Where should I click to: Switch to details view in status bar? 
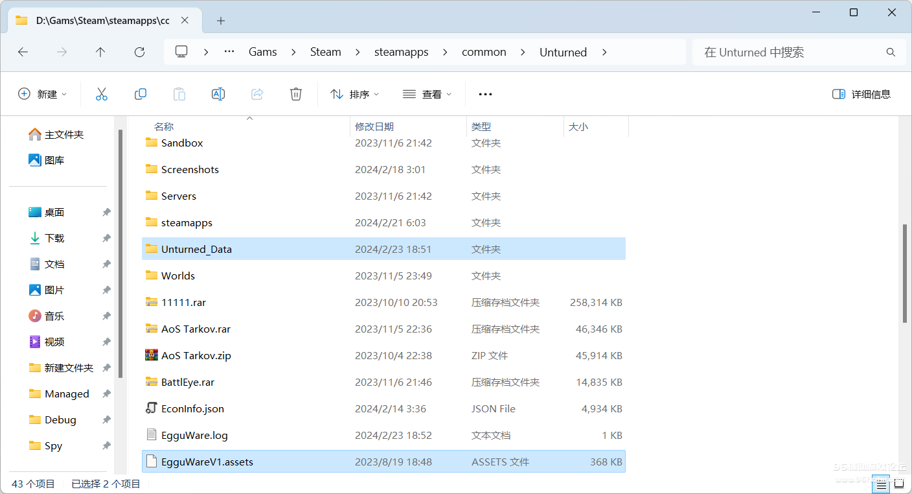click(881, 484)
